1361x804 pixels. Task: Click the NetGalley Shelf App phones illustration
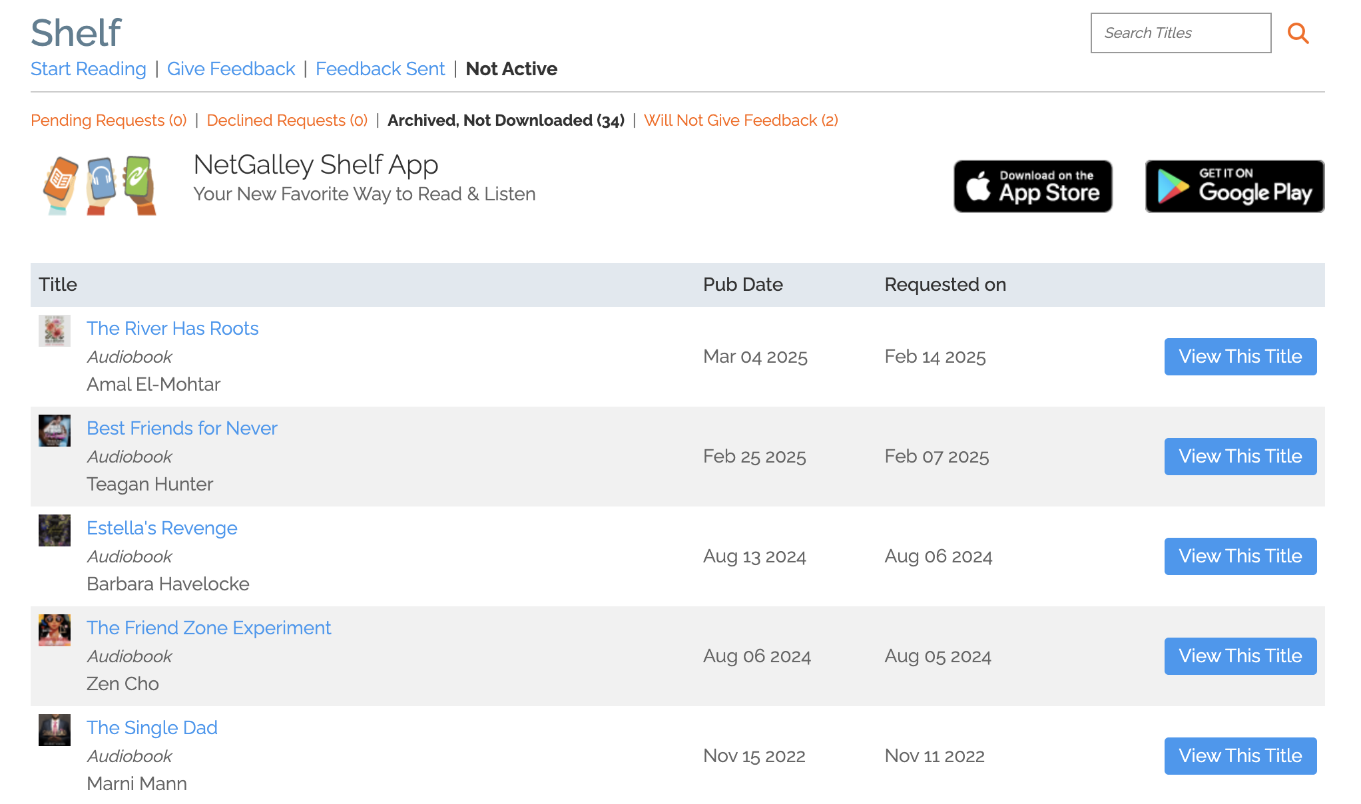(100, 185)
